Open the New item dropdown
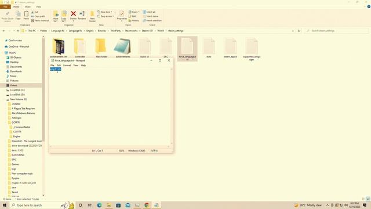Viewport: 371px width, 209px height. (x=105, y=12)
